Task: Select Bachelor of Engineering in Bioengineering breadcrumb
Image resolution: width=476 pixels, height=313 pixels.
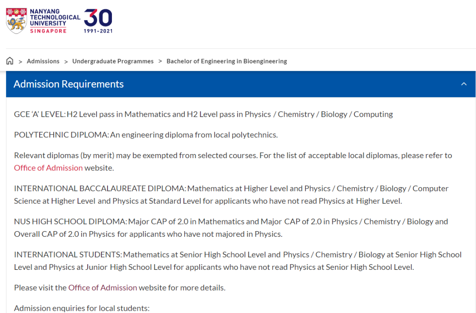Action: [x=227, y=61]
